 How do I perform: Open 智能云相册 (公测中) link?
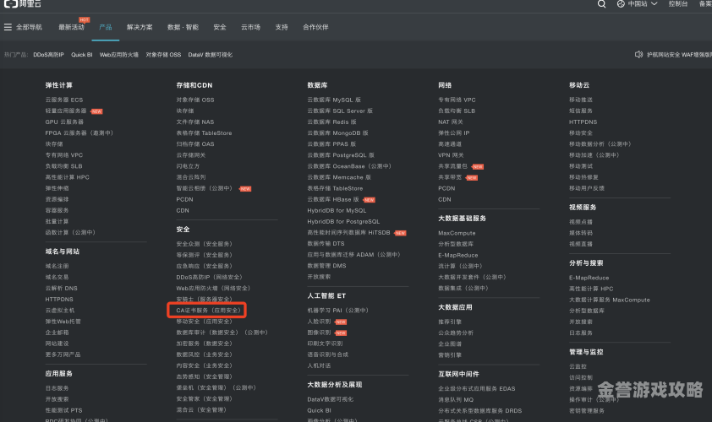pos(205,188)
